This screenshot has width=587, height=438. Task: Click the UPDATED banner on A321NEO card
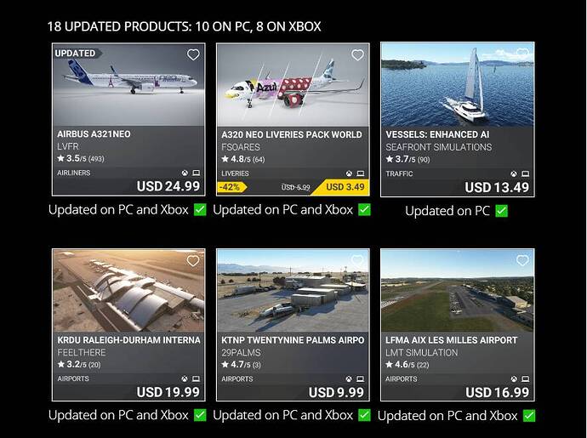point(77,54)
